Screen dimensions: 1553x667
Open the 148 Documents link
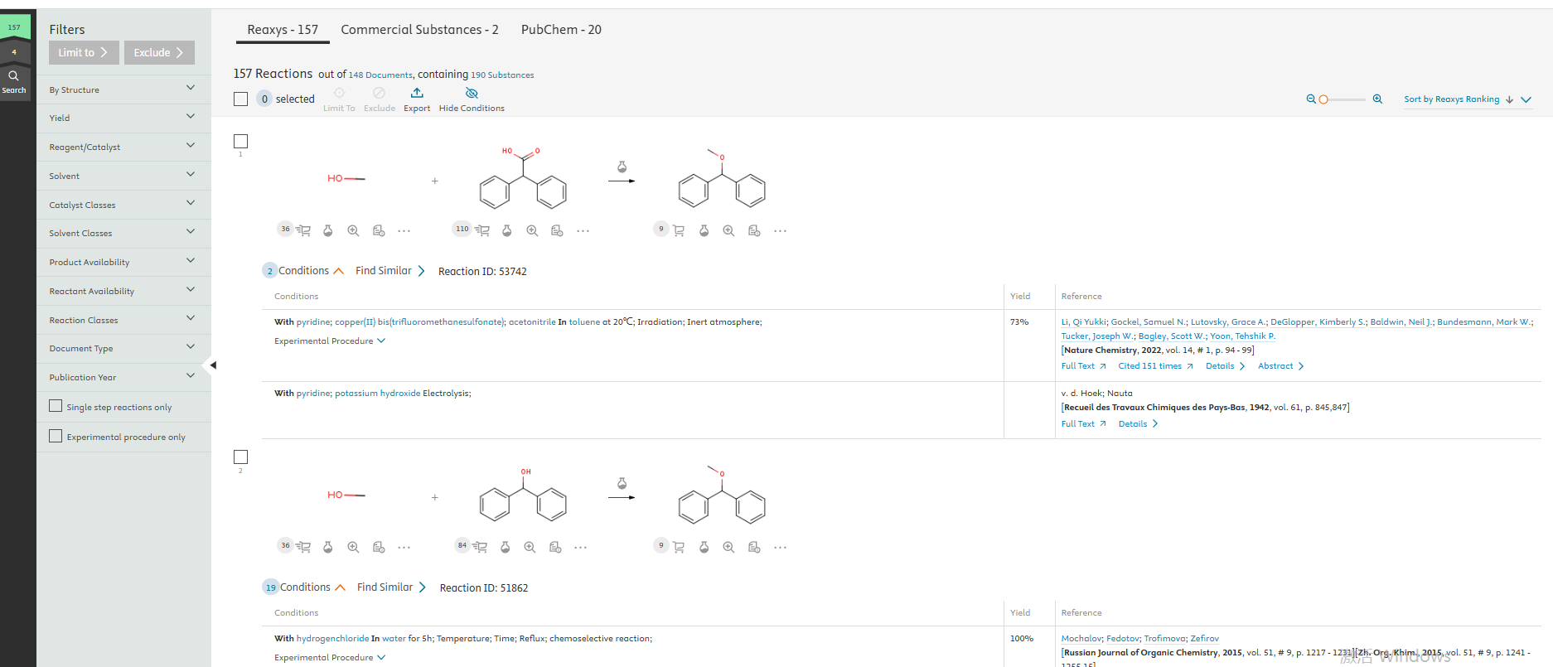coord(380,75)
